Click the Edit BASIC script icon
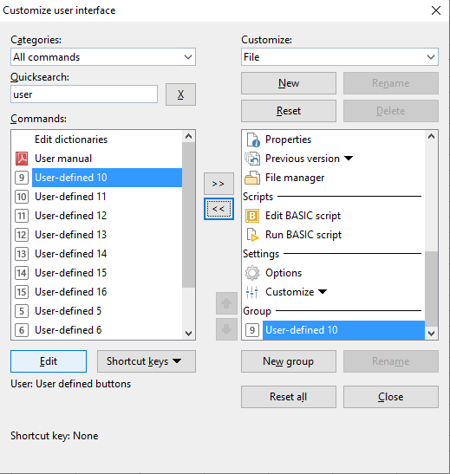The width and height of the screenshot is (450, 474). click(x=252, y=216)
